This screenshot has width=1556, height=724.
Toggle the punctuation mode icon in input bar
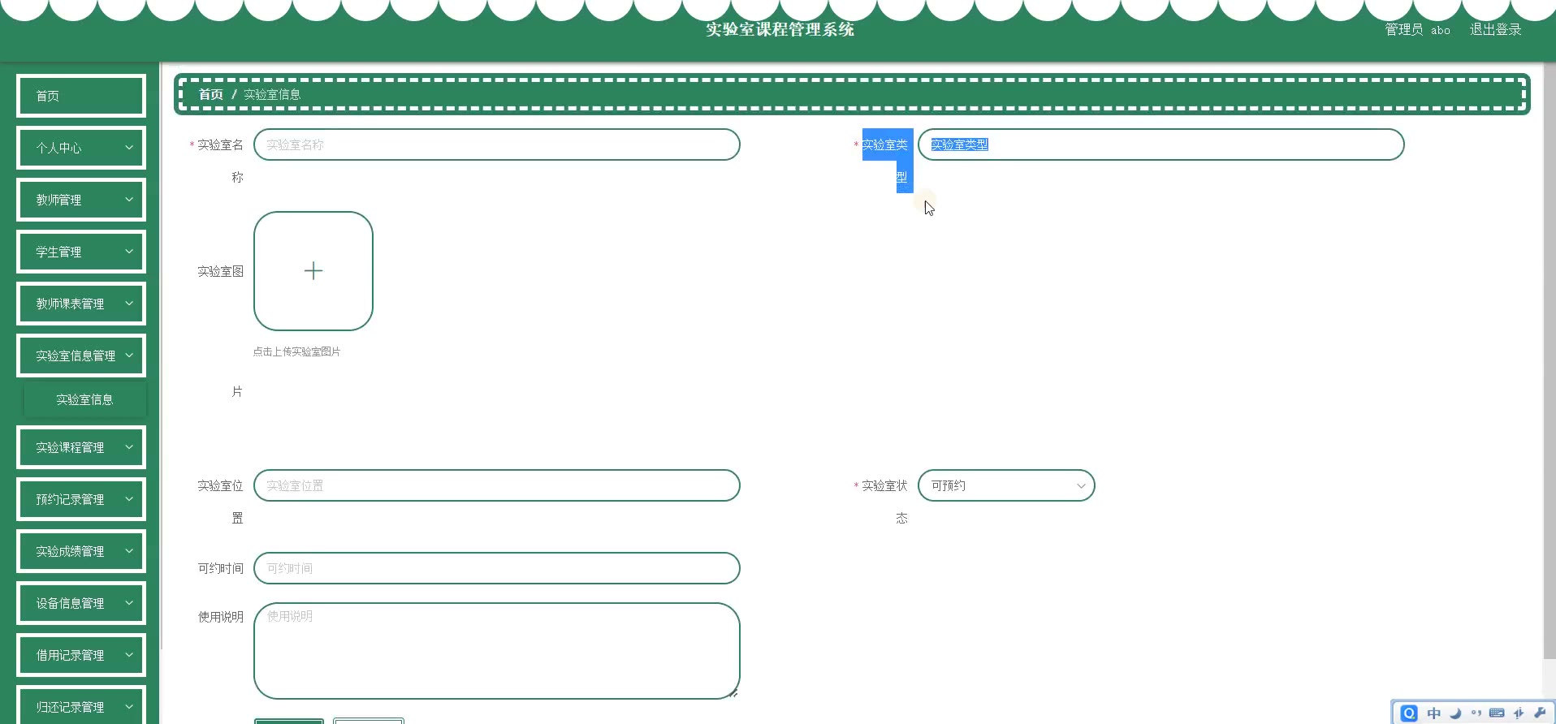[x=1476, y=713]
